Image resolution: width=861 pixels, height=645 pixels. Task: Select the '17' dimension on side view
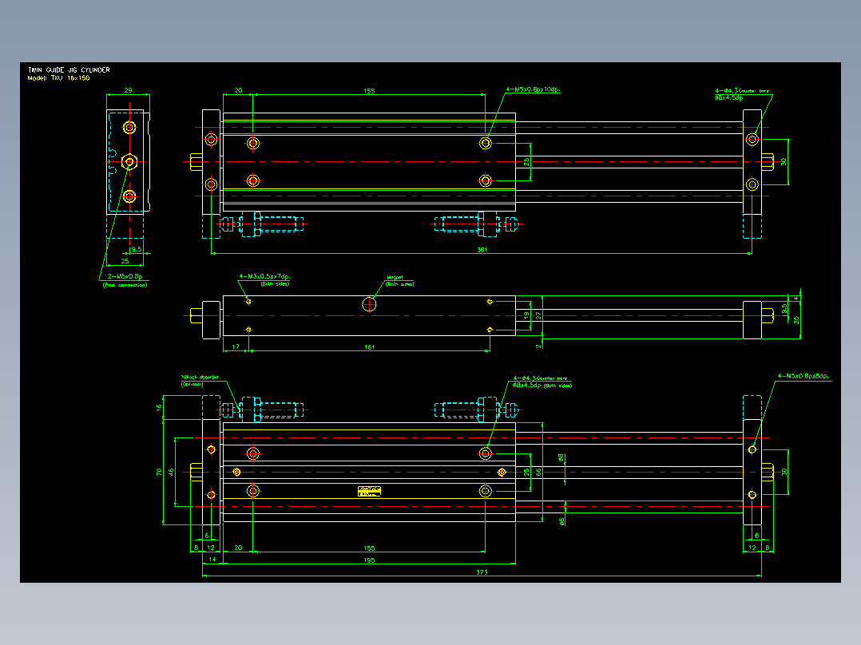tap(236, 347)
